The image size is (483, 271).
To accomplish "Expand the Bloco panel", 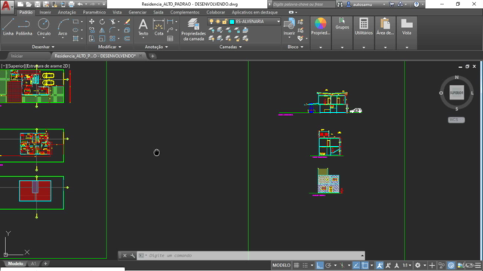I will pos(295,47).
